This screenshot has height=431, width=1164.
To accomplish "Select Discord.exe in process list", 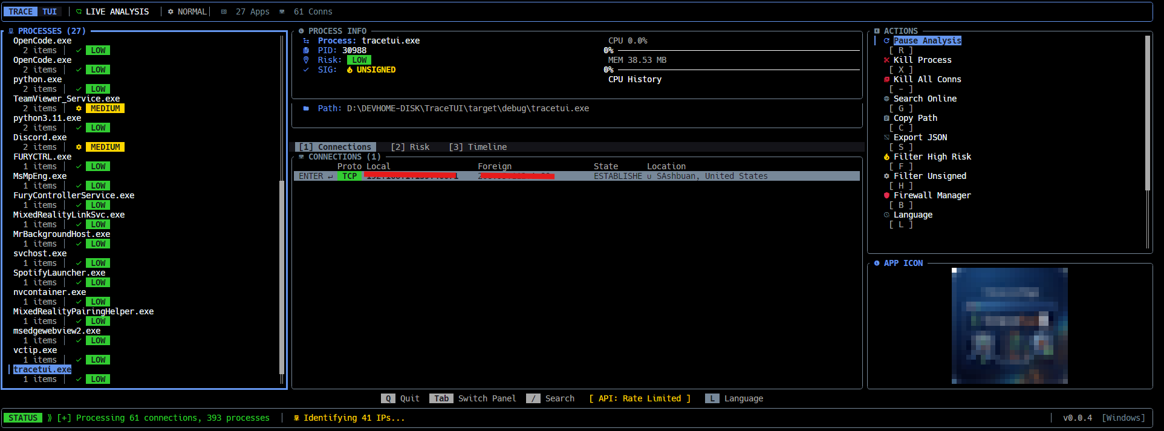I will click(x=40, y=137).
